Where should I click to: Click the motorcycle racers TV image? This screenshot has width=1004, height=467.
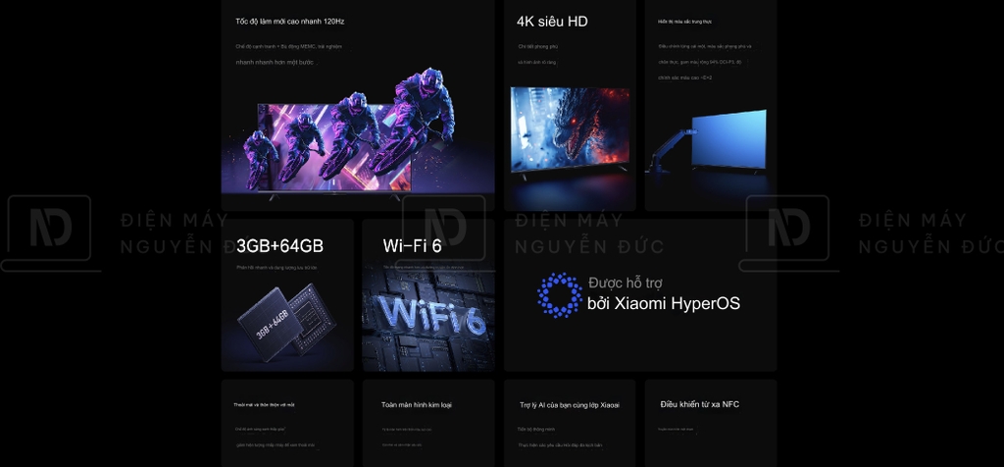click(357, 134)
